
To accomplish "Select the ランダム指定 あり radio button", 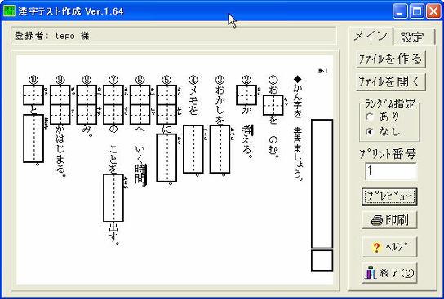I will (370, 117).
